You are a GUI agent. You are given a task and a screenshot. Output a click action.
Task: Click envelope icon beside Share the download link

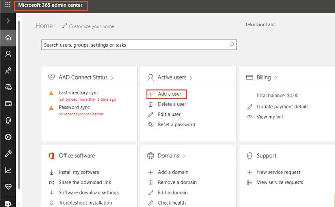52,183
